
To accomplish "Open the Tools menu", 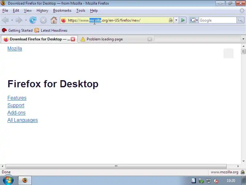I will pyautogui.click(x=81, y=10).
